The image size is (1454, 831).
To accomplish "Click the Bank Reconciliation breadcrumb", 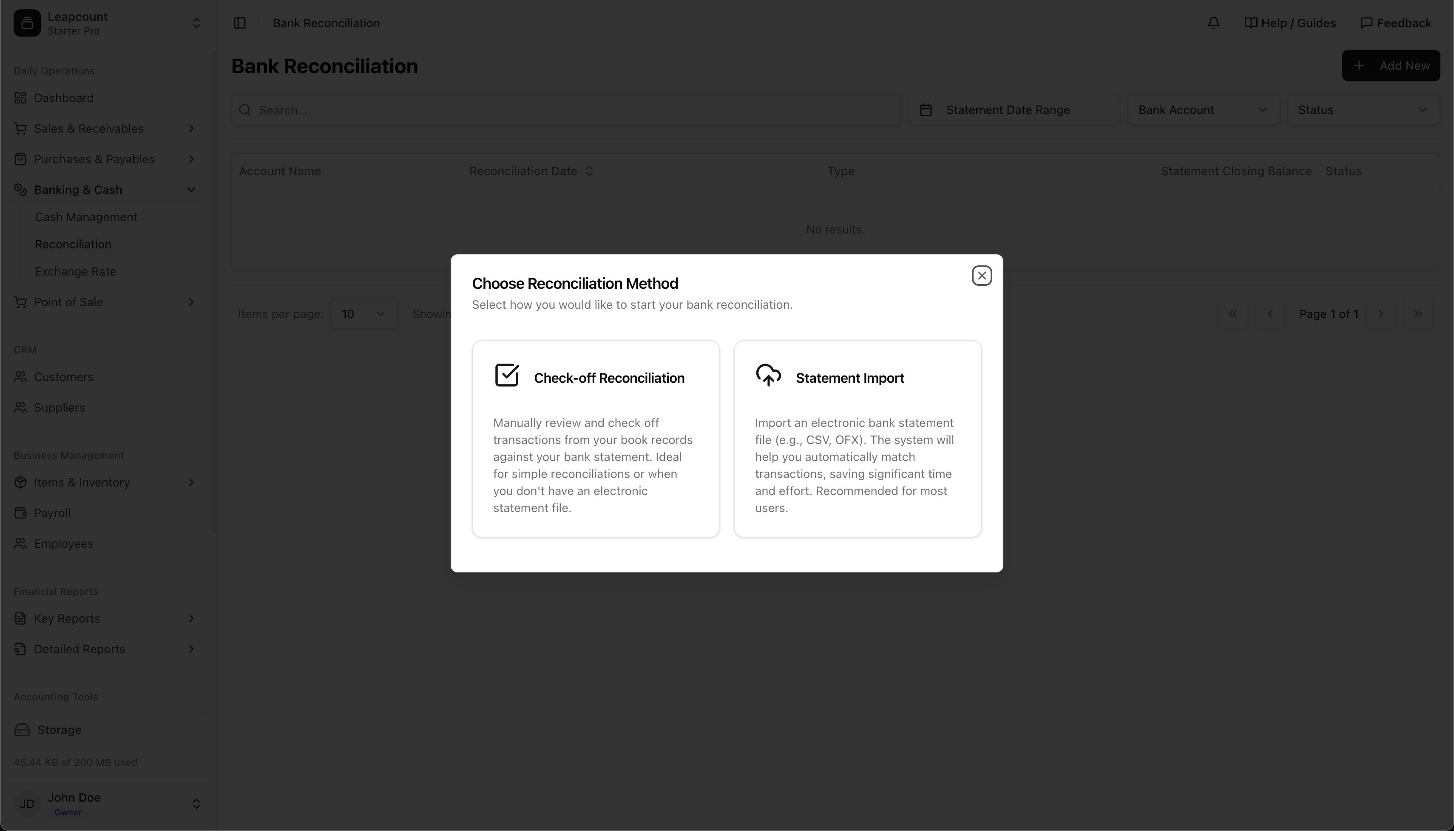I will (x=326, y=23).
